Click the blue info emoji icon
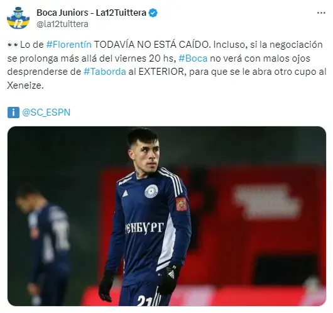 13,113
